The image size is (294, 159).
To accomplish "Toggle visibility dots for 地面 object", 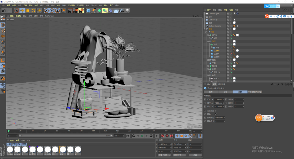I will click(230, 23).
